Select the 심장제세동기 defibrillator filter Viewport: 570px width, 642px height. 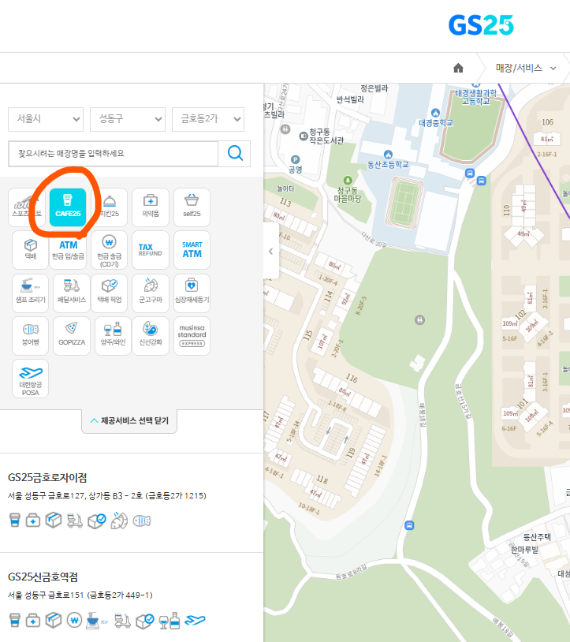(192, 293)
